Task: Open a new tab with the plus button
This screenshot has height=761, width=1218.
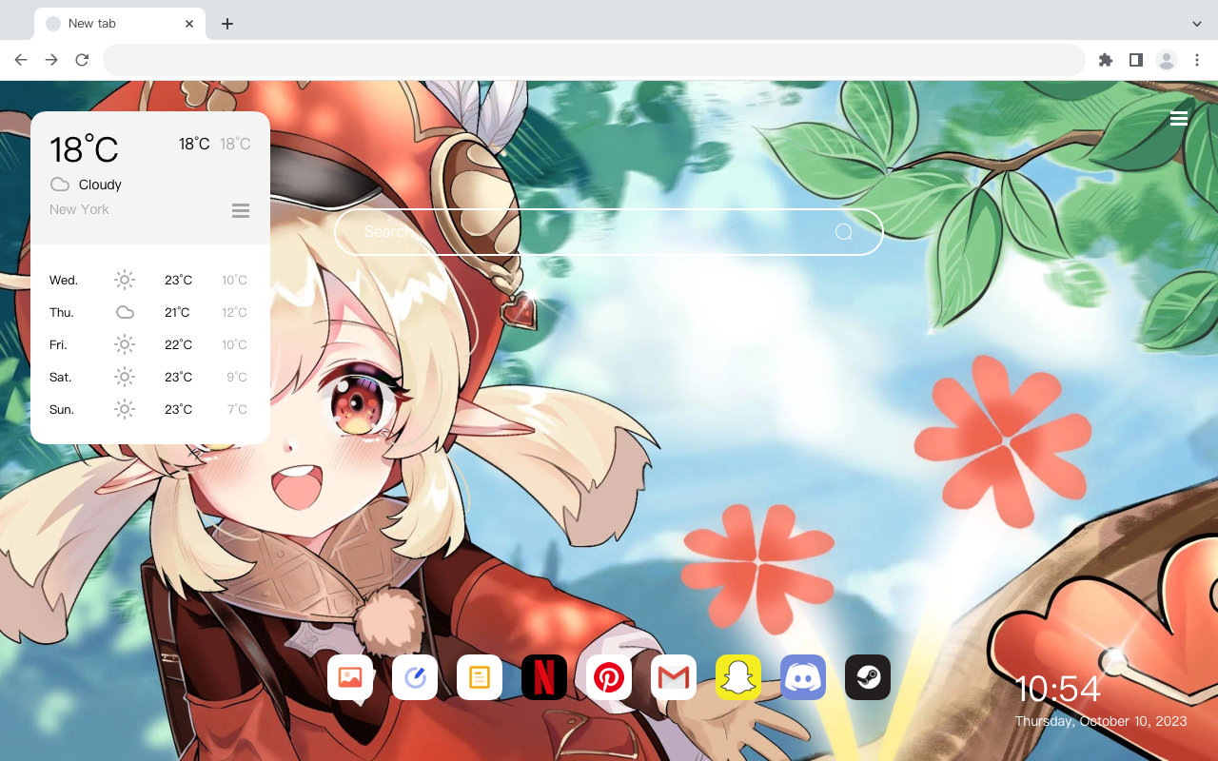Action: (x=226, y=23)
